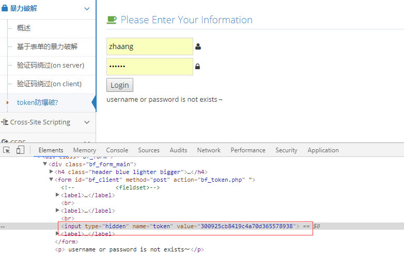Toggle the device toolbar icon
Viewport: 404px width, 254px height.
point(20,150)
